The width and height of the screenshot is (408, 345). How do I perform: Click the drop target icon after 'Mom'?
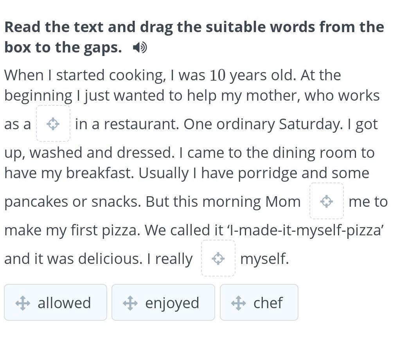click(326, 202)
